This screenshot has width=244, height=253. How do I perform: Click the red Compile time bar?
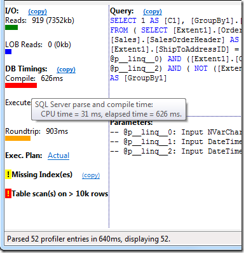[x=21, y=85]
